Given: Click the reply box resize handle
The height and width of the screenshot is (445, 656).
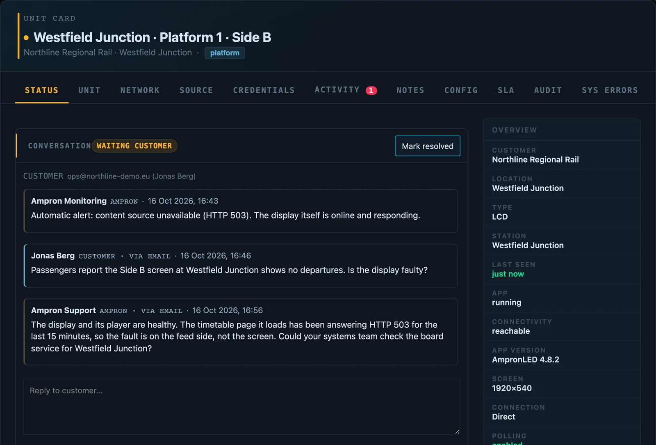Looking at the screenshot, I should [x=457, y=431].
